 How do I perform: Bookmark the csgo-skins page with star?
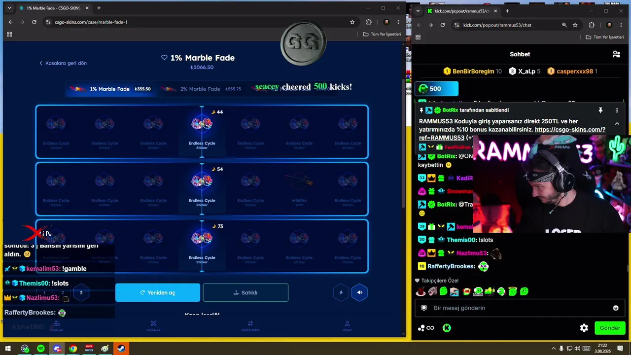point(352,22)
